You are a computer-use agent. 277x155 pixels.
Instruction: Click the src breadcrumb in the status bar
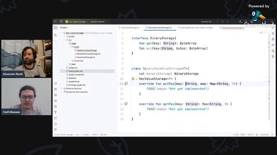[x=78, y=135]
